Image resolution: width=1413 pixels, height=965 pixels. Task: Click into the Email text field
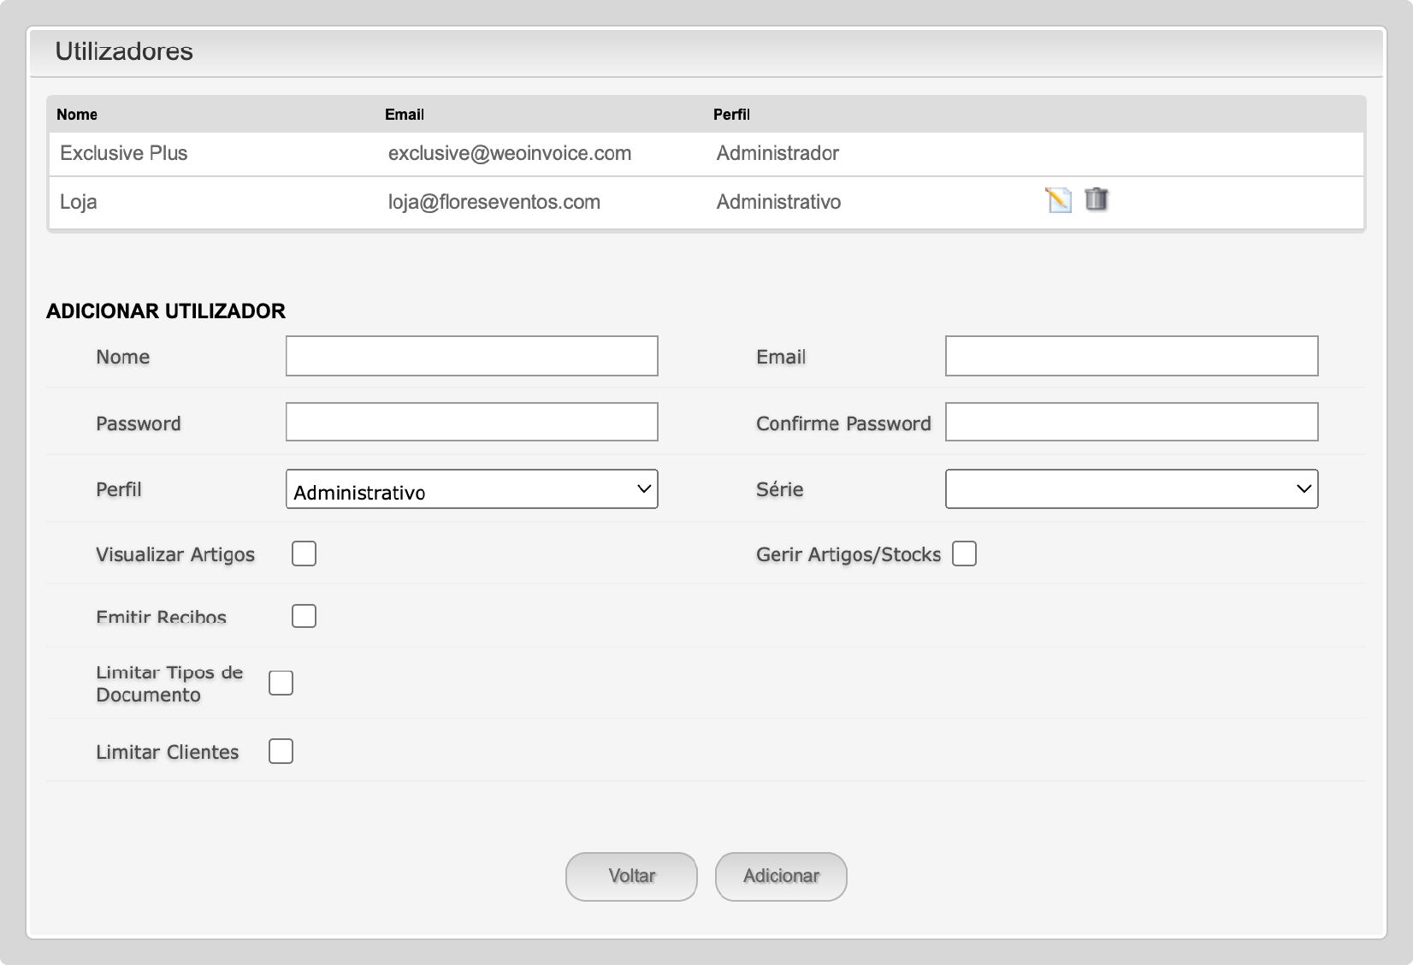tap(1131, 356)
